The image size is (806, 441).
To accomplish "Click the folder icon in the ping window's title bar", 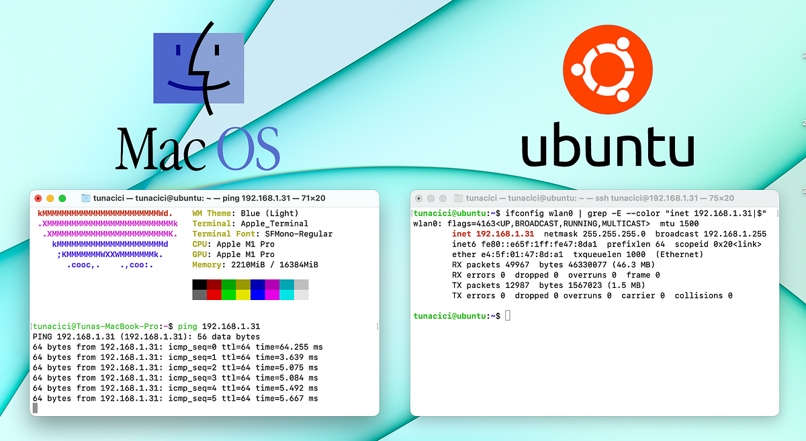I will [x=85, y=198].
